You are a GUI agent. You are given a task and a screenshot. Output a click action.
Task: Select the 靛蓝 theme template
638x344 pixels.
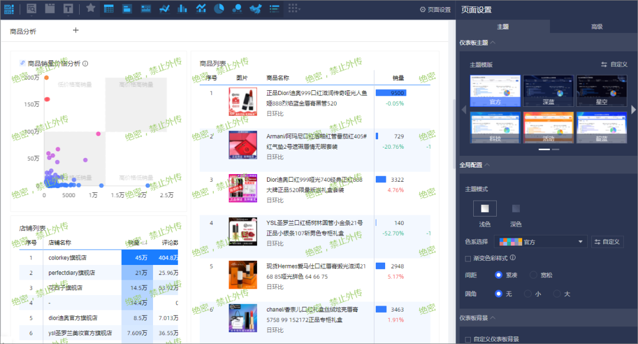(x=602, y=127)
